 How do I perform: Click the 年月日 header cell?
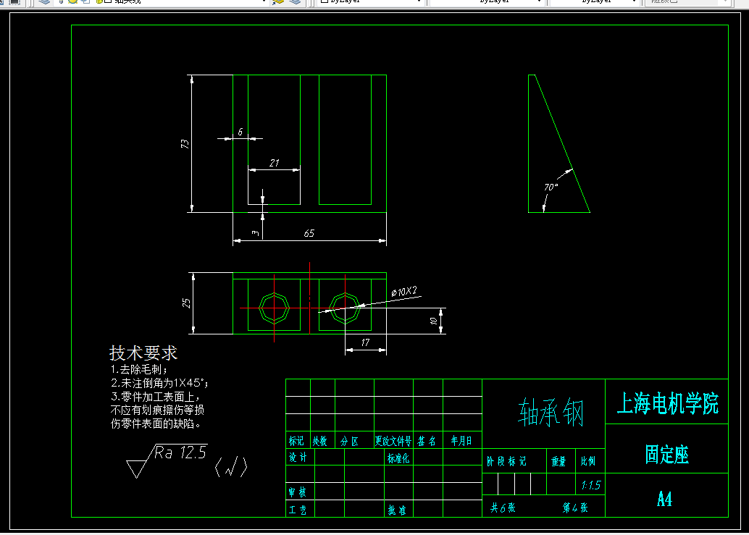point(461,441)
